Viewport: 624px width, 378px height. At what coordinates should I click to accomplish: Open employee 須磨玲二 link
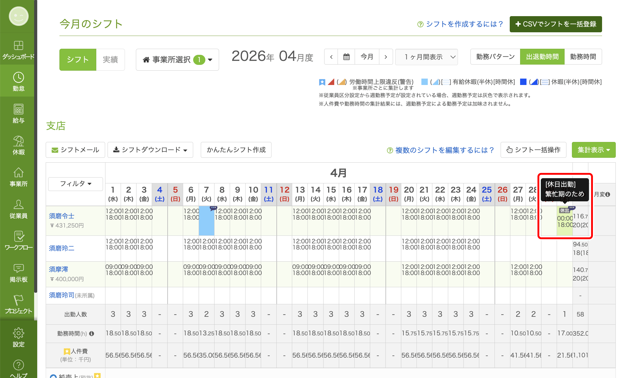click(x=62, y=248)
